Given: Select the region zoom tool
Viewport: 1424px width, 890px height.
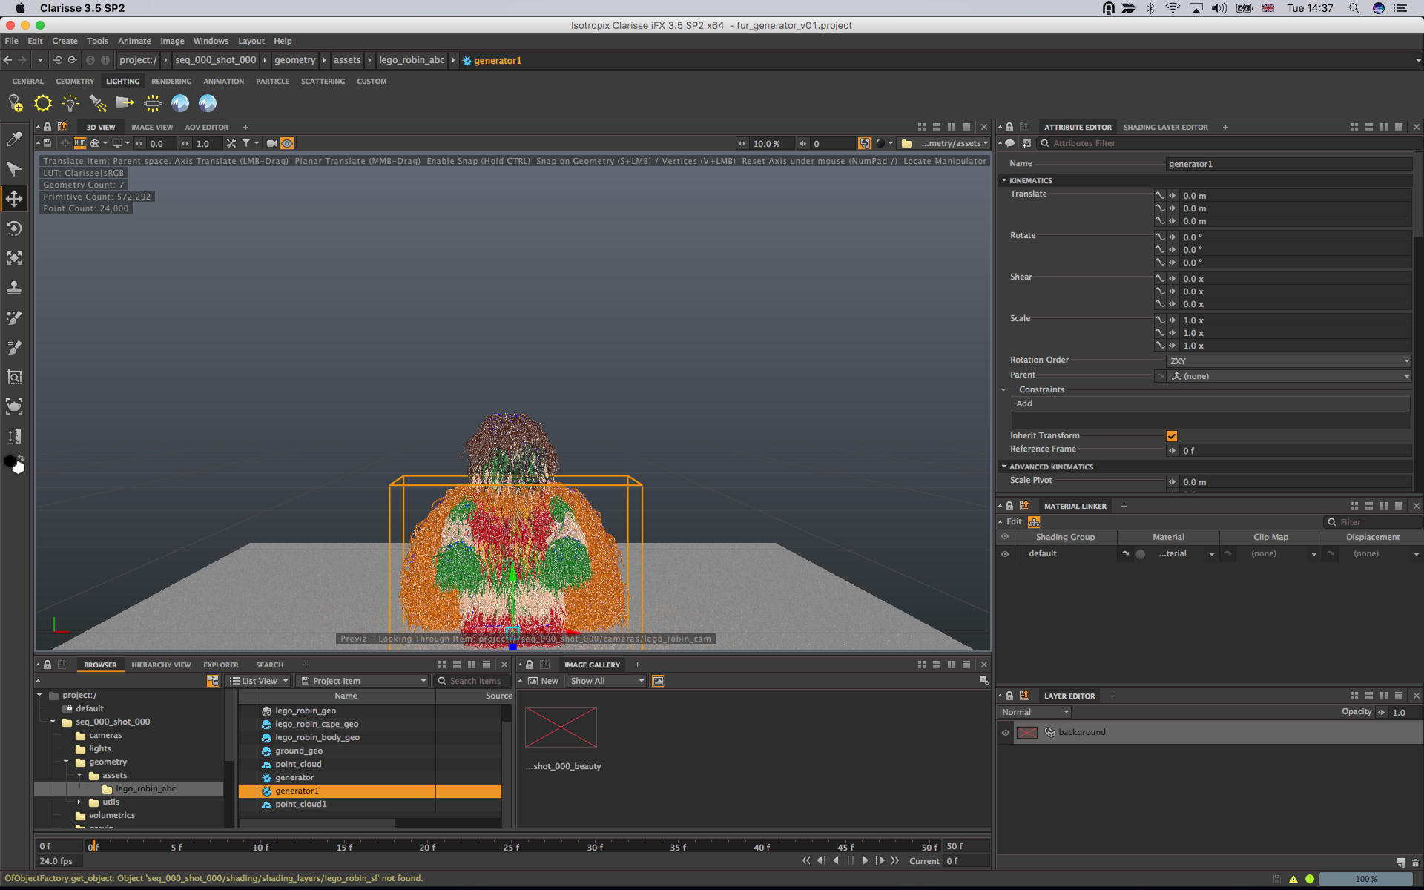Looking at the screenshot, I should pyautogui.click(x=14, y=377).
